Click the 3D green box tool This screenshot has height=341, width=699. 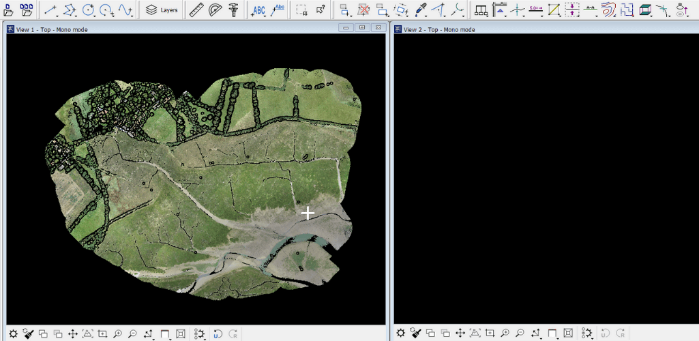point(644,10)
